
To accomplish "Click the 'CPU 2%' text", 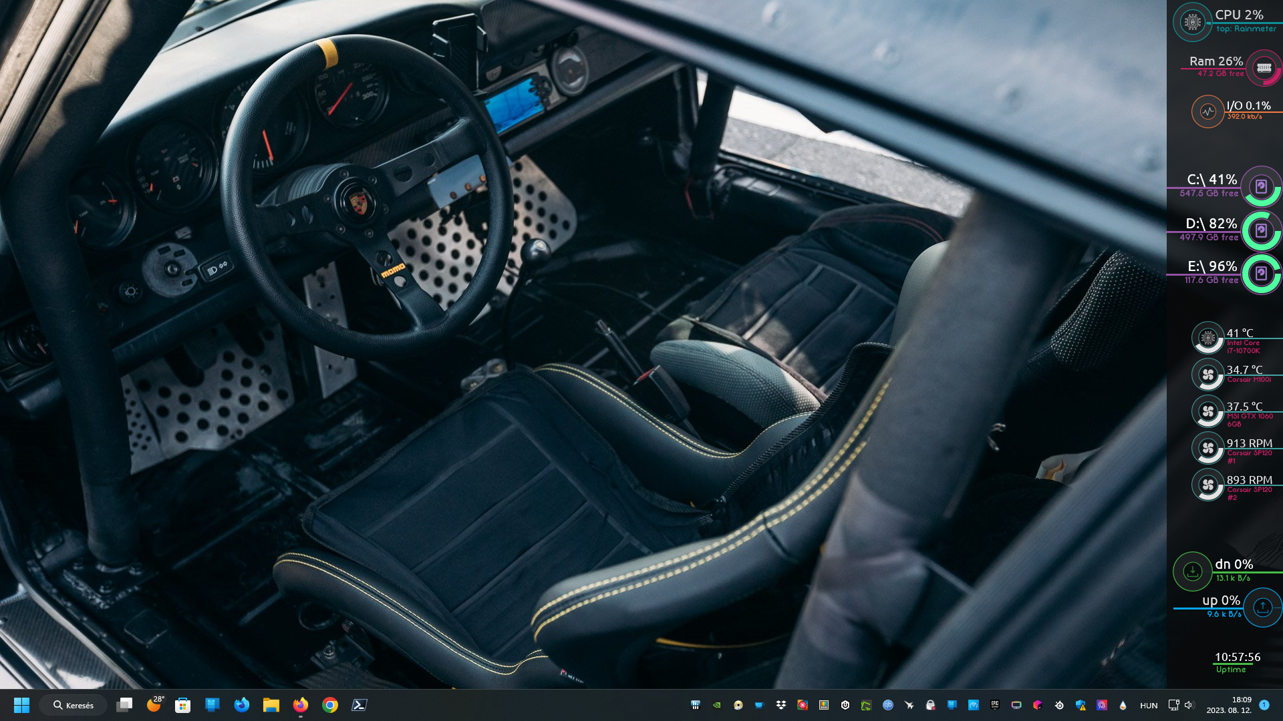I will coord(1239,15).
